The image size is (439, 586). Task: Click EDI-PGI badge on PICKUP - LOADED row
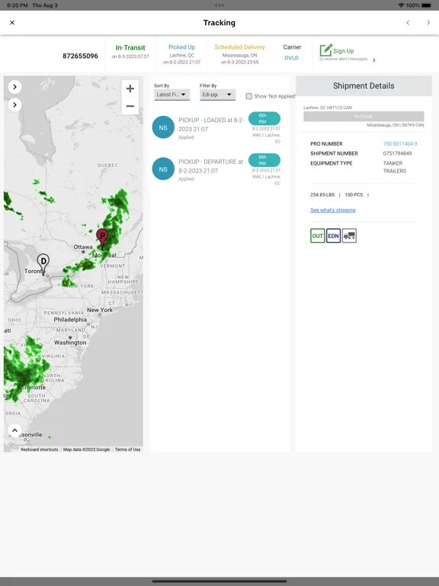point(264,118)
